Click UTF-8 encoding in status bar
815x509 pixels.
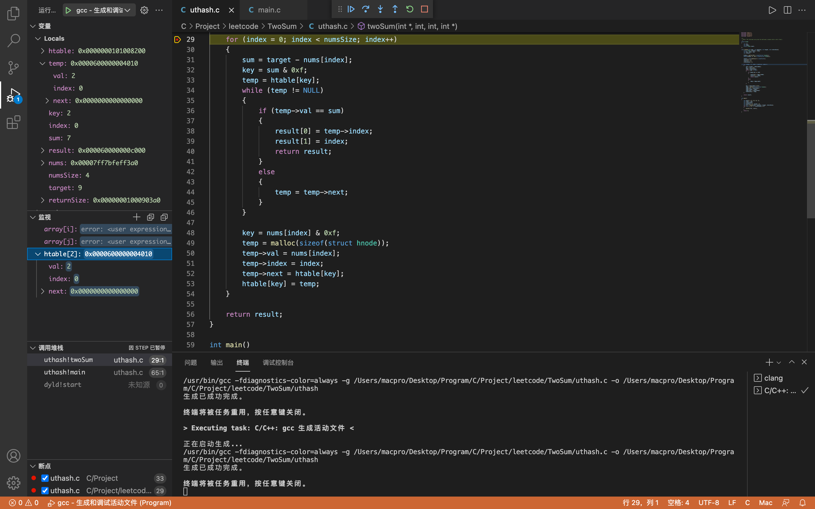pyautogui.click(x=709, y=502)
